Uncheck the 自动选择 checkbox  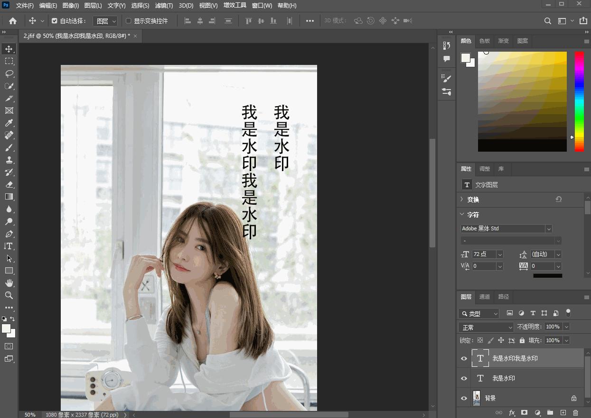click(x=55, y=21)
